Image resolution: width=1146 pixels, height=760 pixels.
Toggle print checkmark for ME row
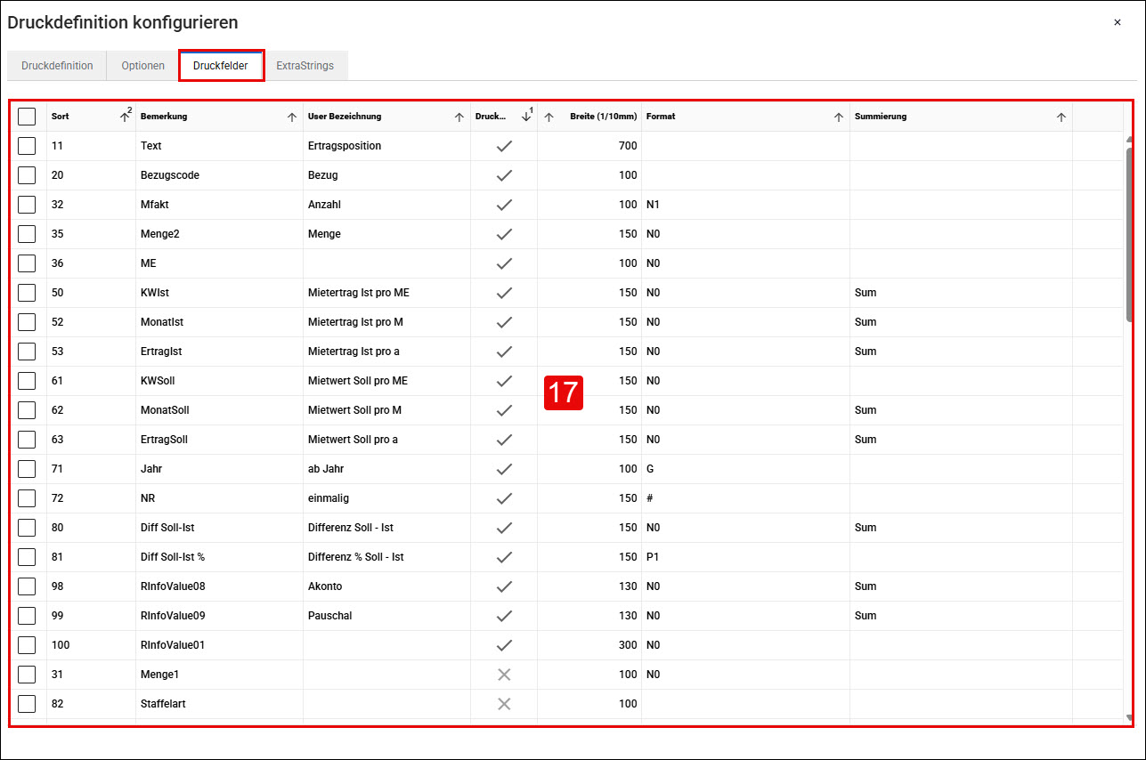coord(504,263)
